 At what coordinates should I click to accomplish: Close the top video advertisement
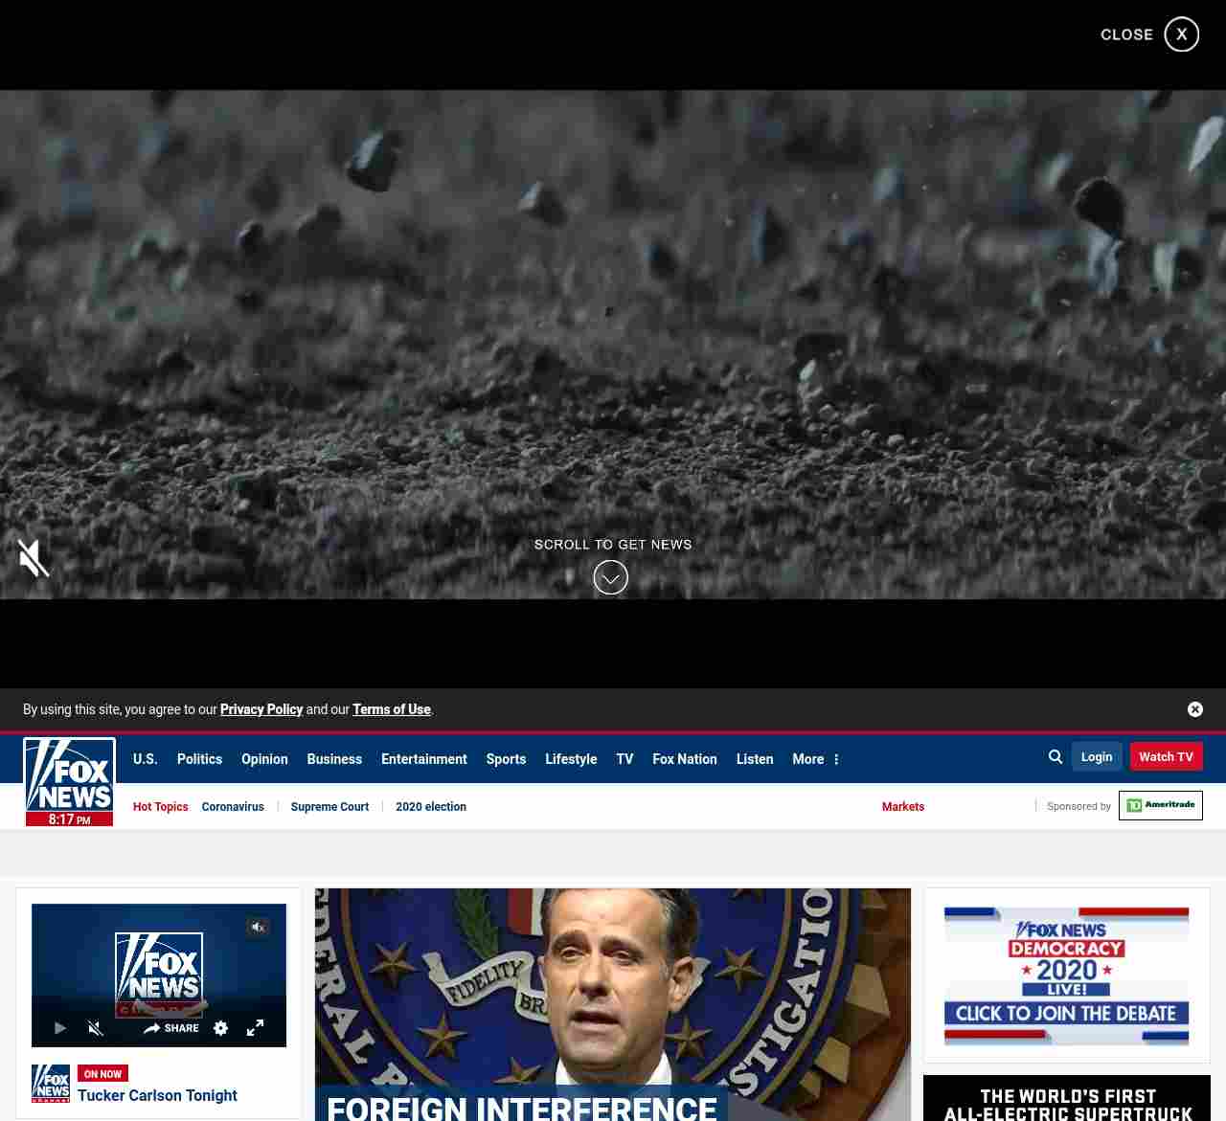pyautogui.click(x=1181, y=34)
